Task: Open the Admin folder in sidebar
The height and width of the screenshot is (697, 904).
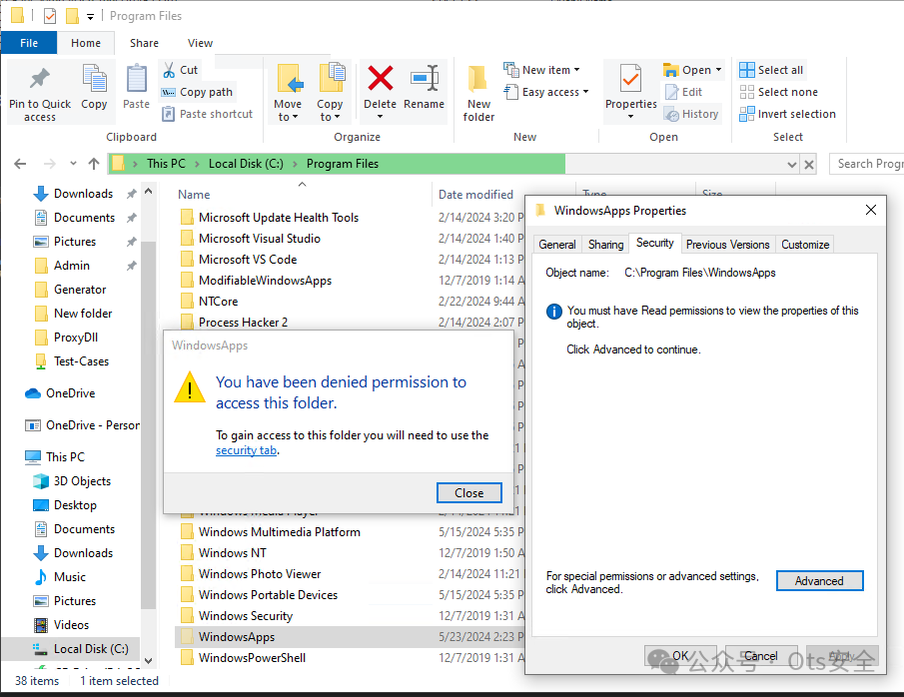Action: click(72, 266)
